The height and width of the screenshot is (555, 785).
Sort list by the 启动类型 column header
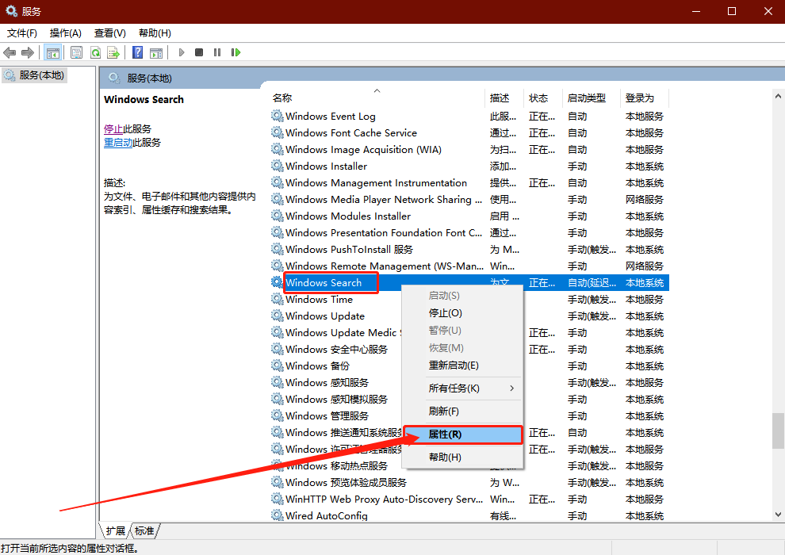click(x=586, y=98)
